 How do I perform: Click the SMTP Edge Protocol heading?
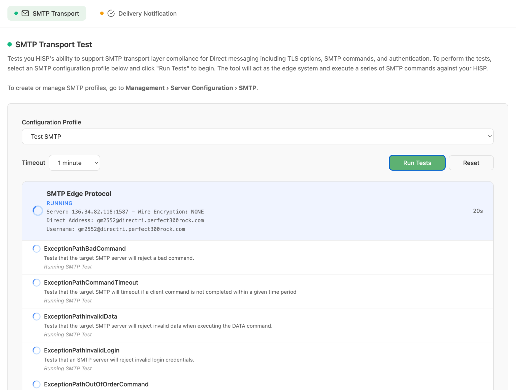coord(79,193)
